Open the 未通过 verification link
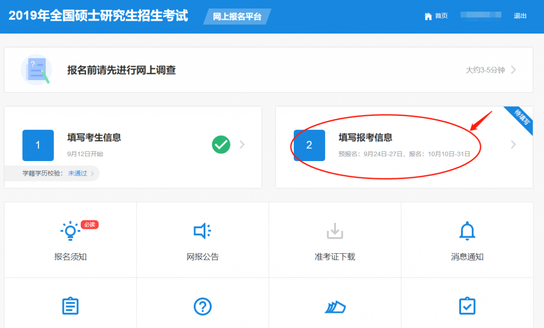This screenshot has height=328, width=544. (77, 173)
